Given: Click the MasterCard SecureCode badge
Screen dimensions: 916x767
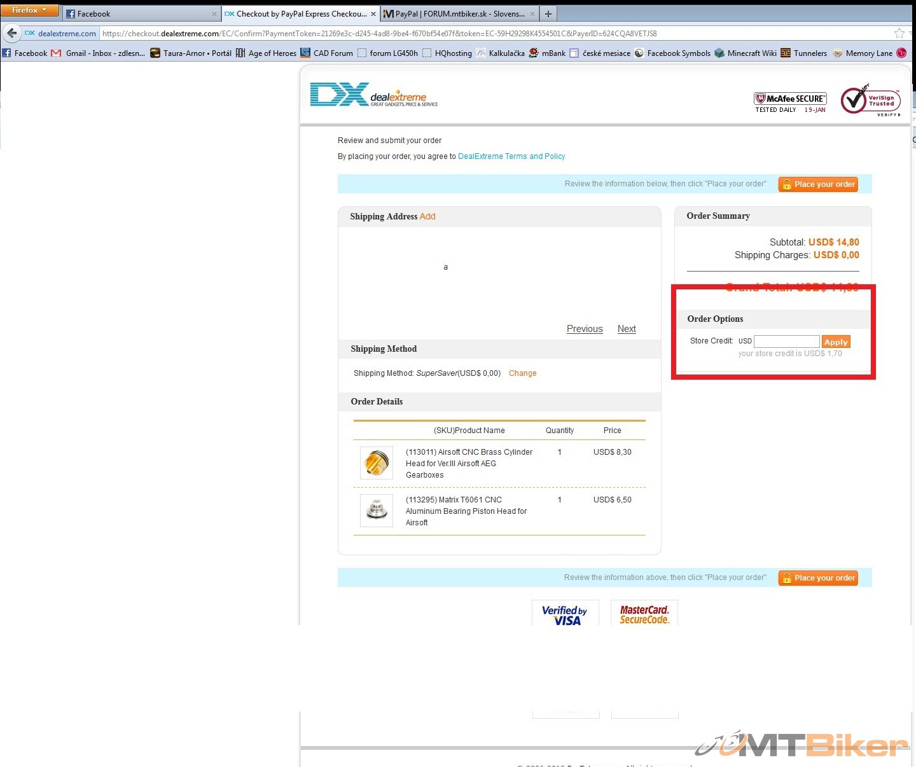Looking at the screenshot, I should [x=644, y=614].
